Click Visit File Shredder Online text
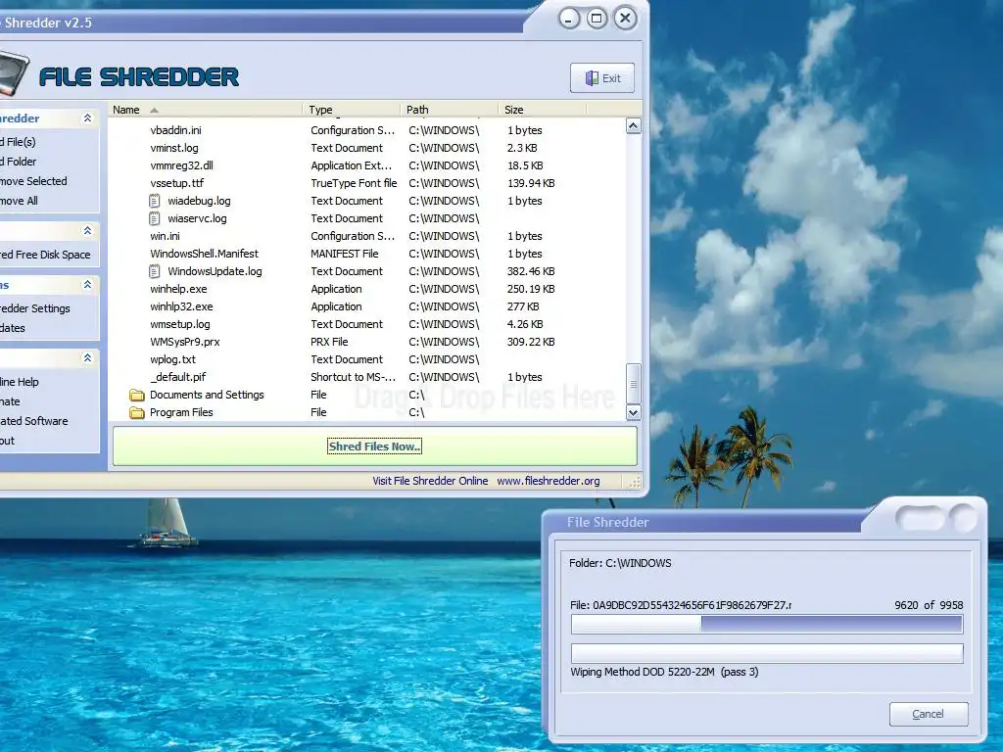Image resolution: width=1003 pixels, height=752 pixels. pyautogui.click(x=430, y=481)
